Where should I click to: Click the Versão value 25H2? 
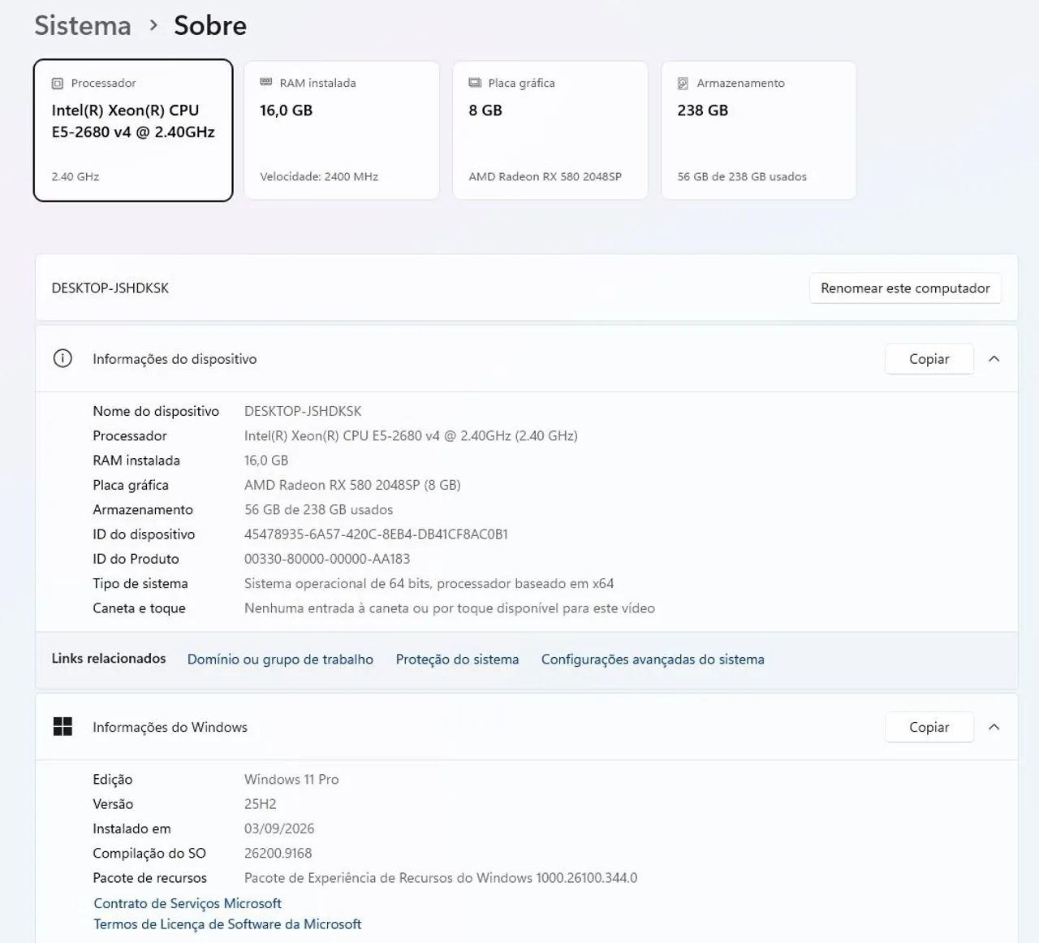[261, 804]
